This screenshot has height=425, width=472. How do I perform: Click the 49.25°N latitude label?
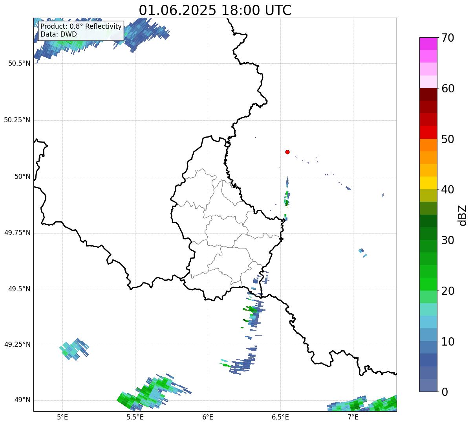point(17,344)
